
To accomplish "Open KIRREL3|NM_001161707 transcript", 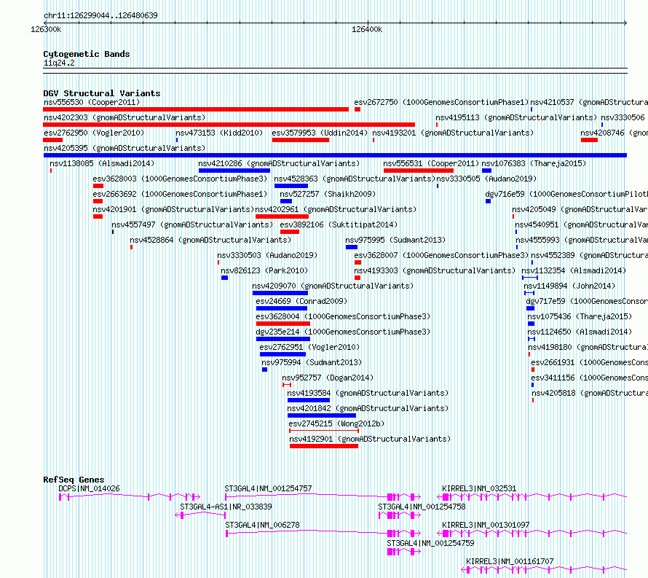I will click(x=510, y=561).
